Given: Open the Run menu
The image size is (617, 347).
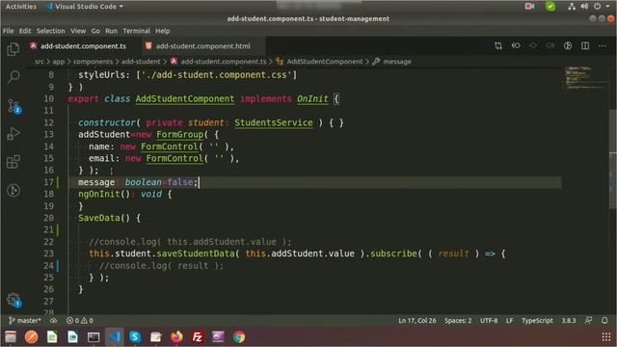Looking at the screenshot, I should [x=111, y=31].
